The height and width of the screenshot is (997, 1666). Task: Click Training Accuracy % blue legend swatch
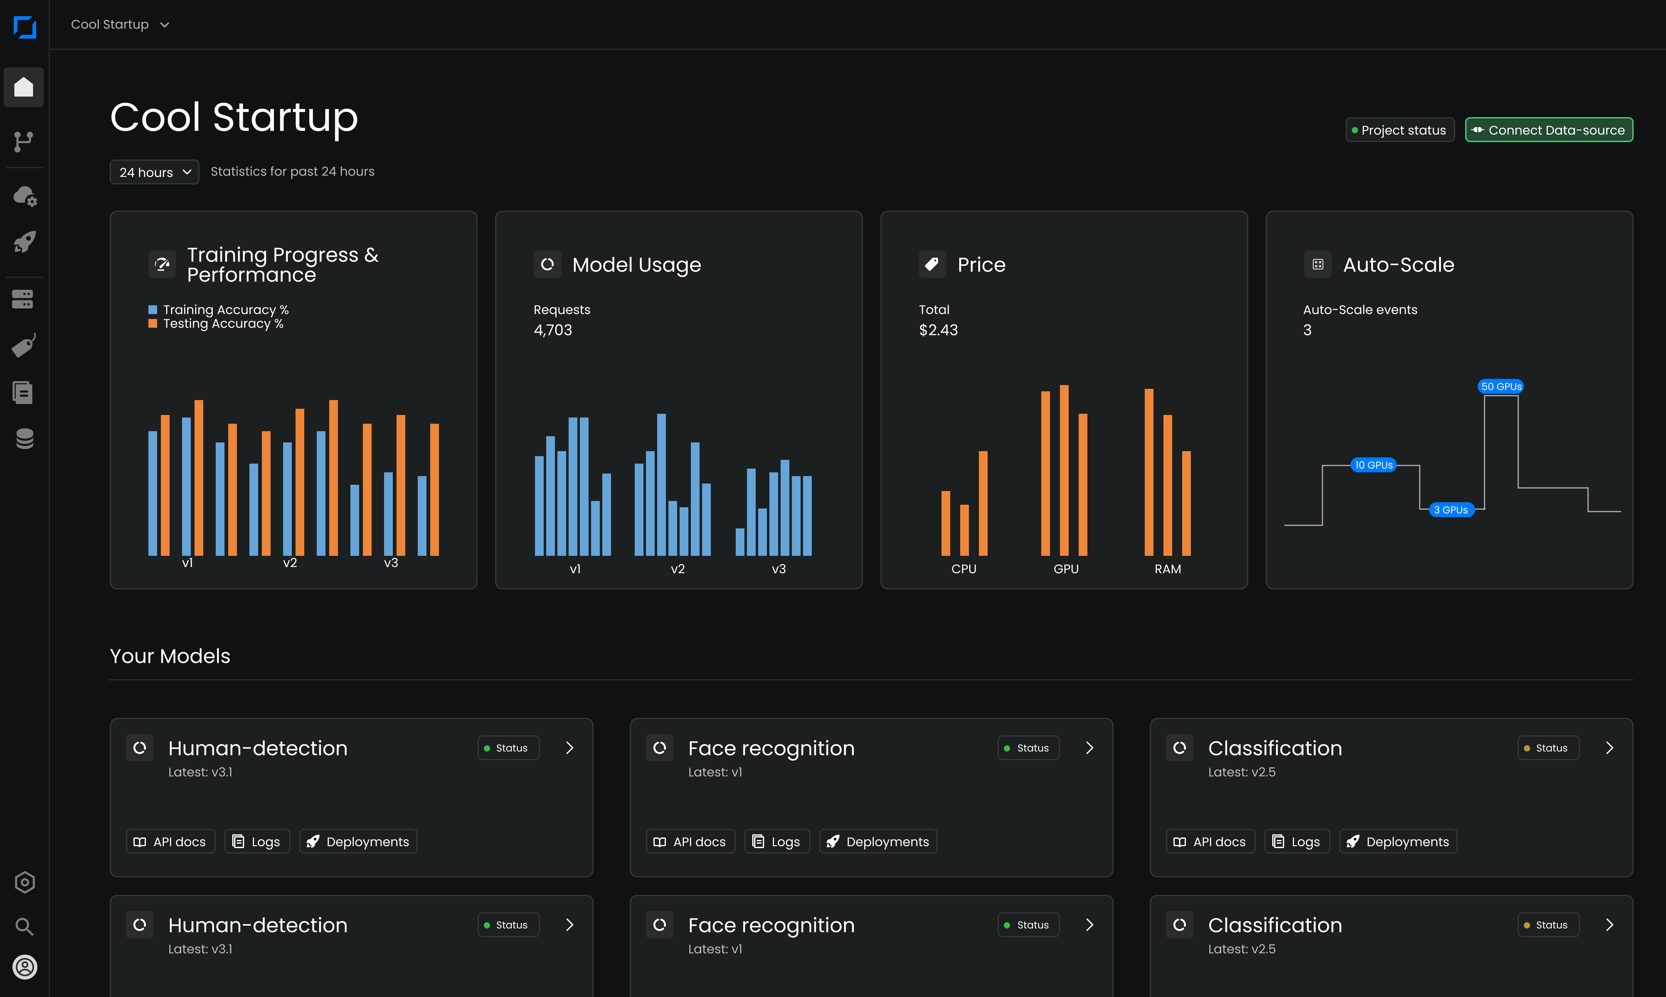(x=152, y=310)
